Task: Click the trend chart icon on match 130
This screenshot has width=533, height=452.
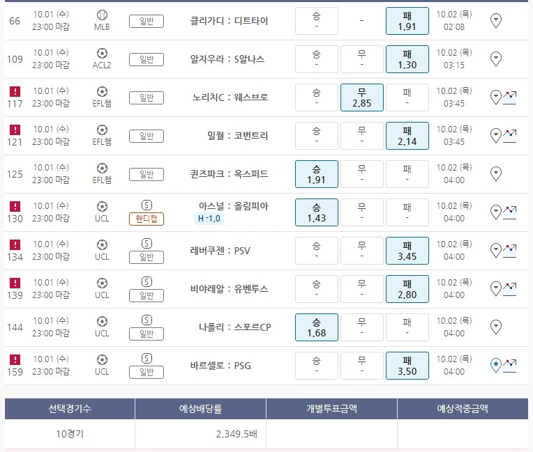Action: click(x=510, y=211)
